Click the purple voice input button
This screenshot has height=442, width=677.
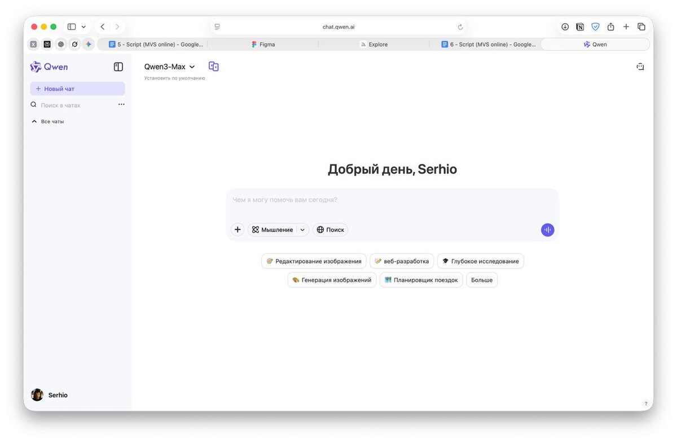tap(547, 230)
